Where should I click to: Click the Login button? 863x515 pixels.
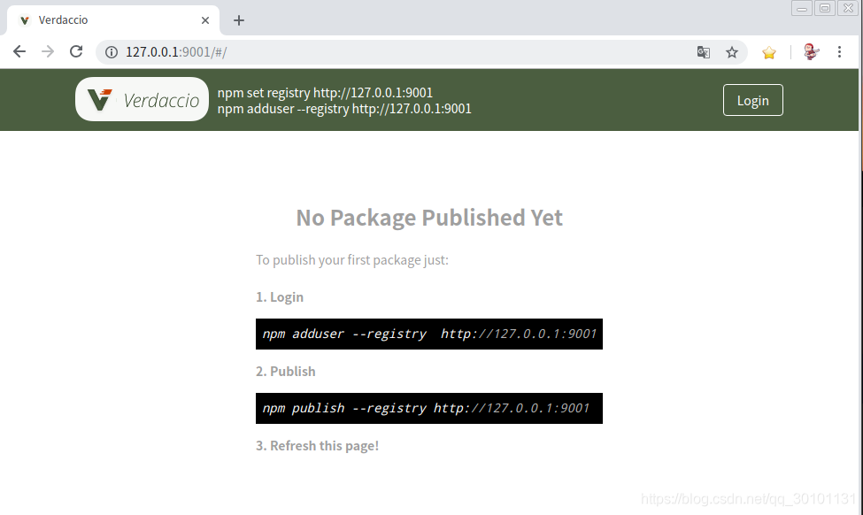coord(753,100)
